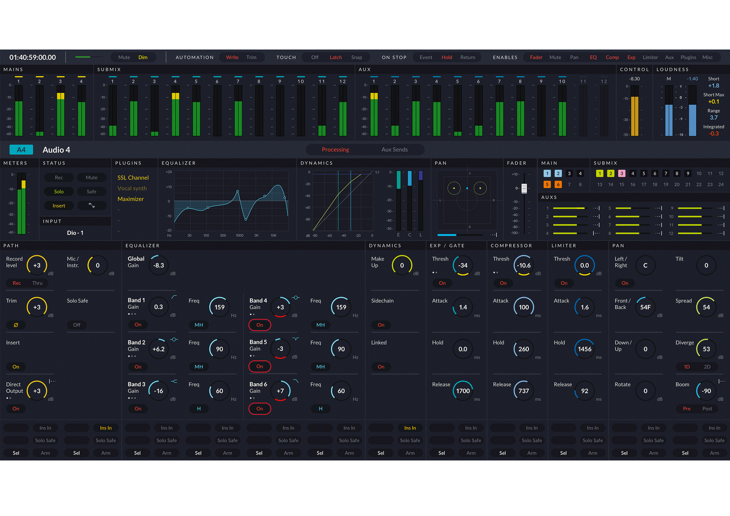Click Band 3 shelf filter shape icon
Viewport: 730px width, 516px height.
174,381
